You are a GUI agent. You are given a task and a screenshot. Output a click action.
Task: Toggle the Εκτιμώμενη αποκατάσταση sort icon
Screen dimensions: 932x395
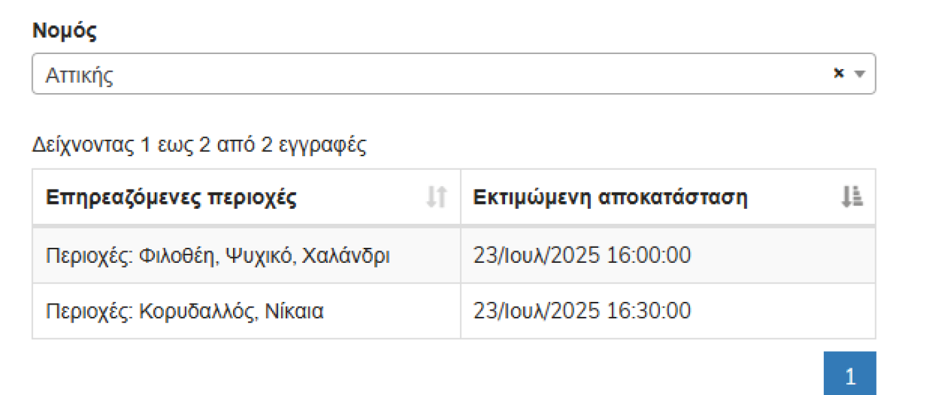(852, 197)
